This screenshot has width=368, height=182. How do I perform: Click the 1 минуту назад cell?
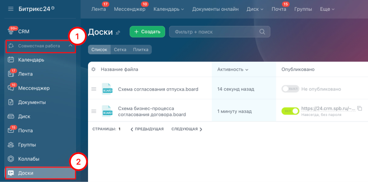(234, 111)
